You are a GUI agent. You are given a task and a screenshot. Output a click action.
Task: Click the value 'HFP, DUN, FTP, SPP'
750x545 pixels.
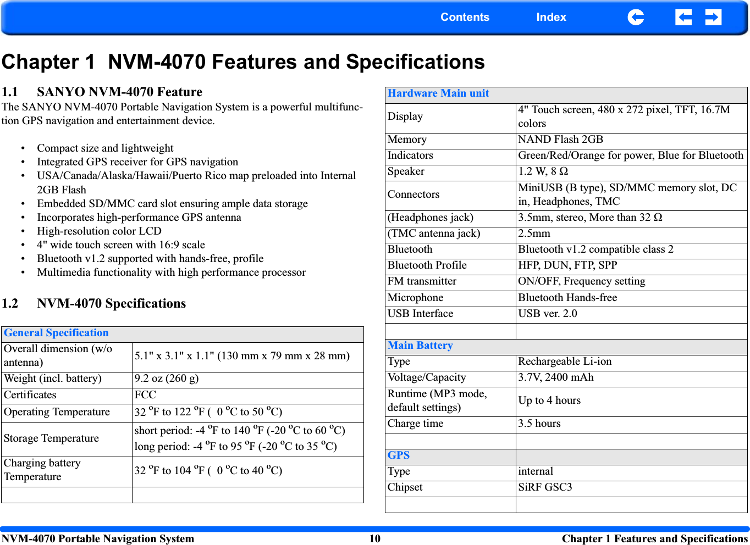(x=567, y=265)
